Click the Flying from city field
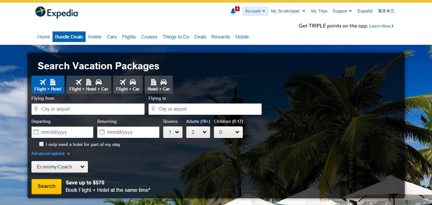 [x=88, y=109]
